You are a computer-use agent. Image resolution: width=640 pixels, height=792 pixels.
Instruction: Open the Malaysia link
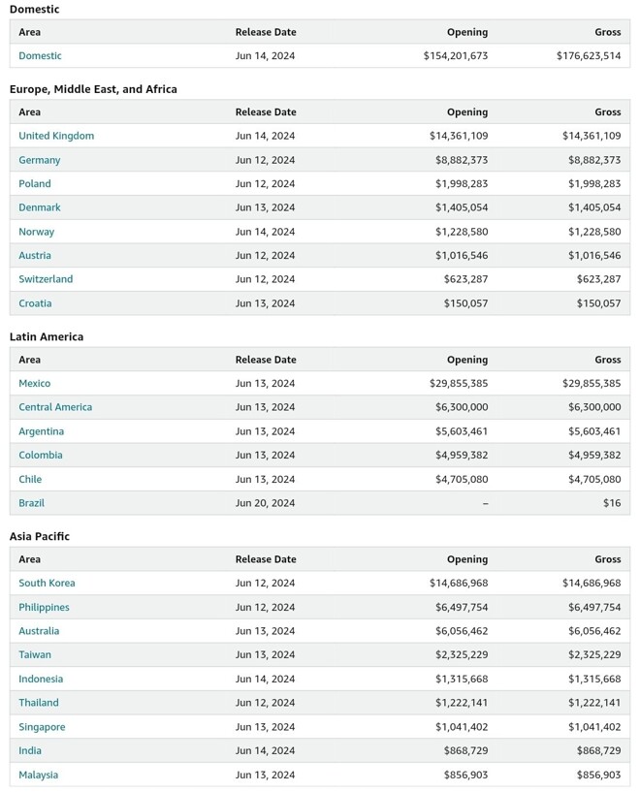tap(39, 776)
